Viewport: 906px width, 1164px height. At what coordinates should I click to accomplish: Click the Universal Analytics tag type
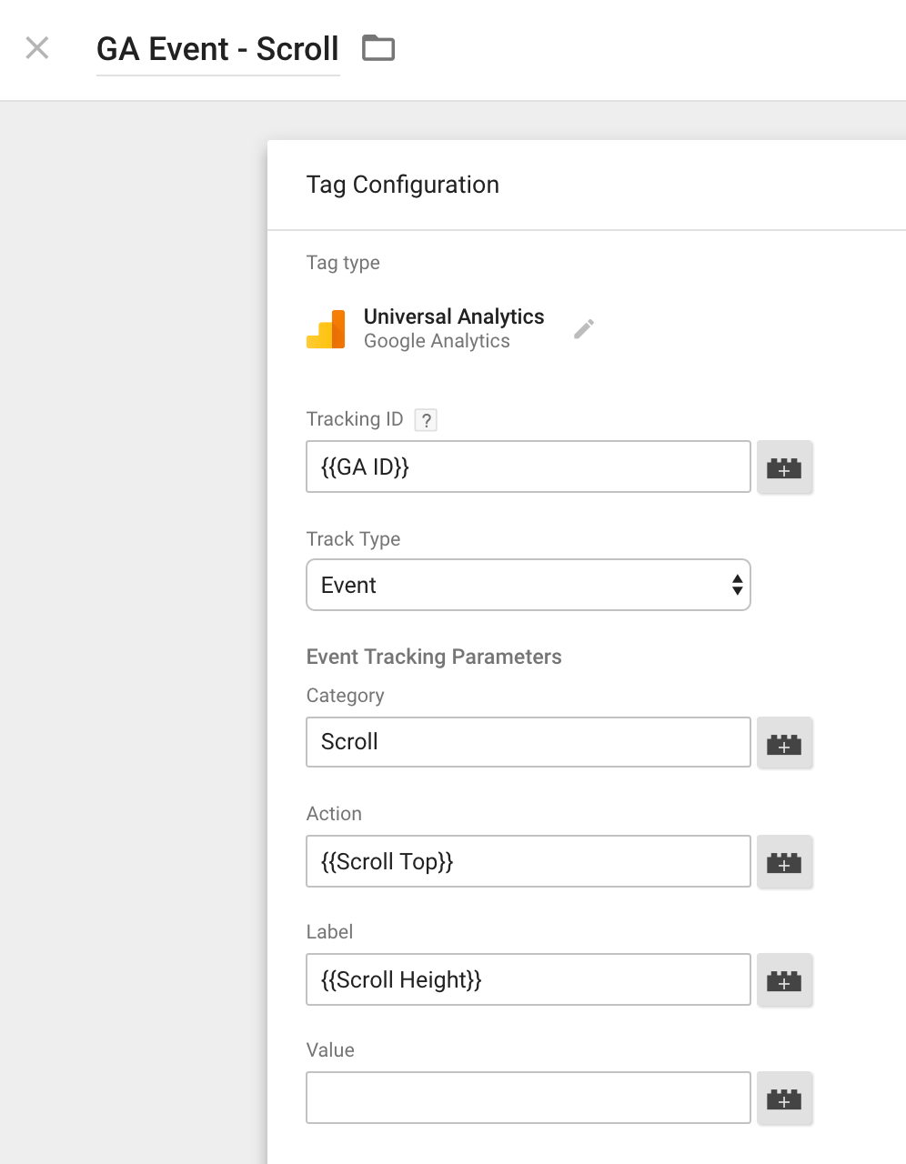pos(454,316)
